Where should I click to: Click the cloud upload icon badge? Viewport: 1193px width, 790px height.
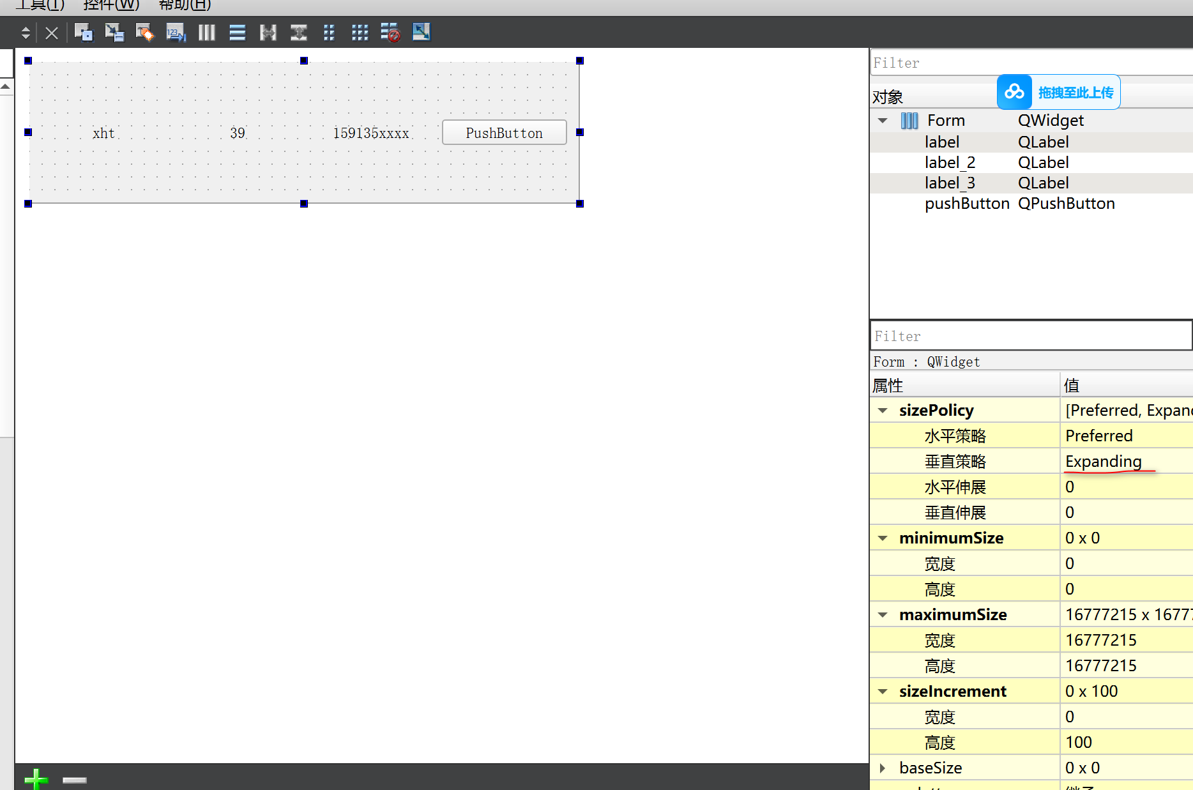point(1014,92)
